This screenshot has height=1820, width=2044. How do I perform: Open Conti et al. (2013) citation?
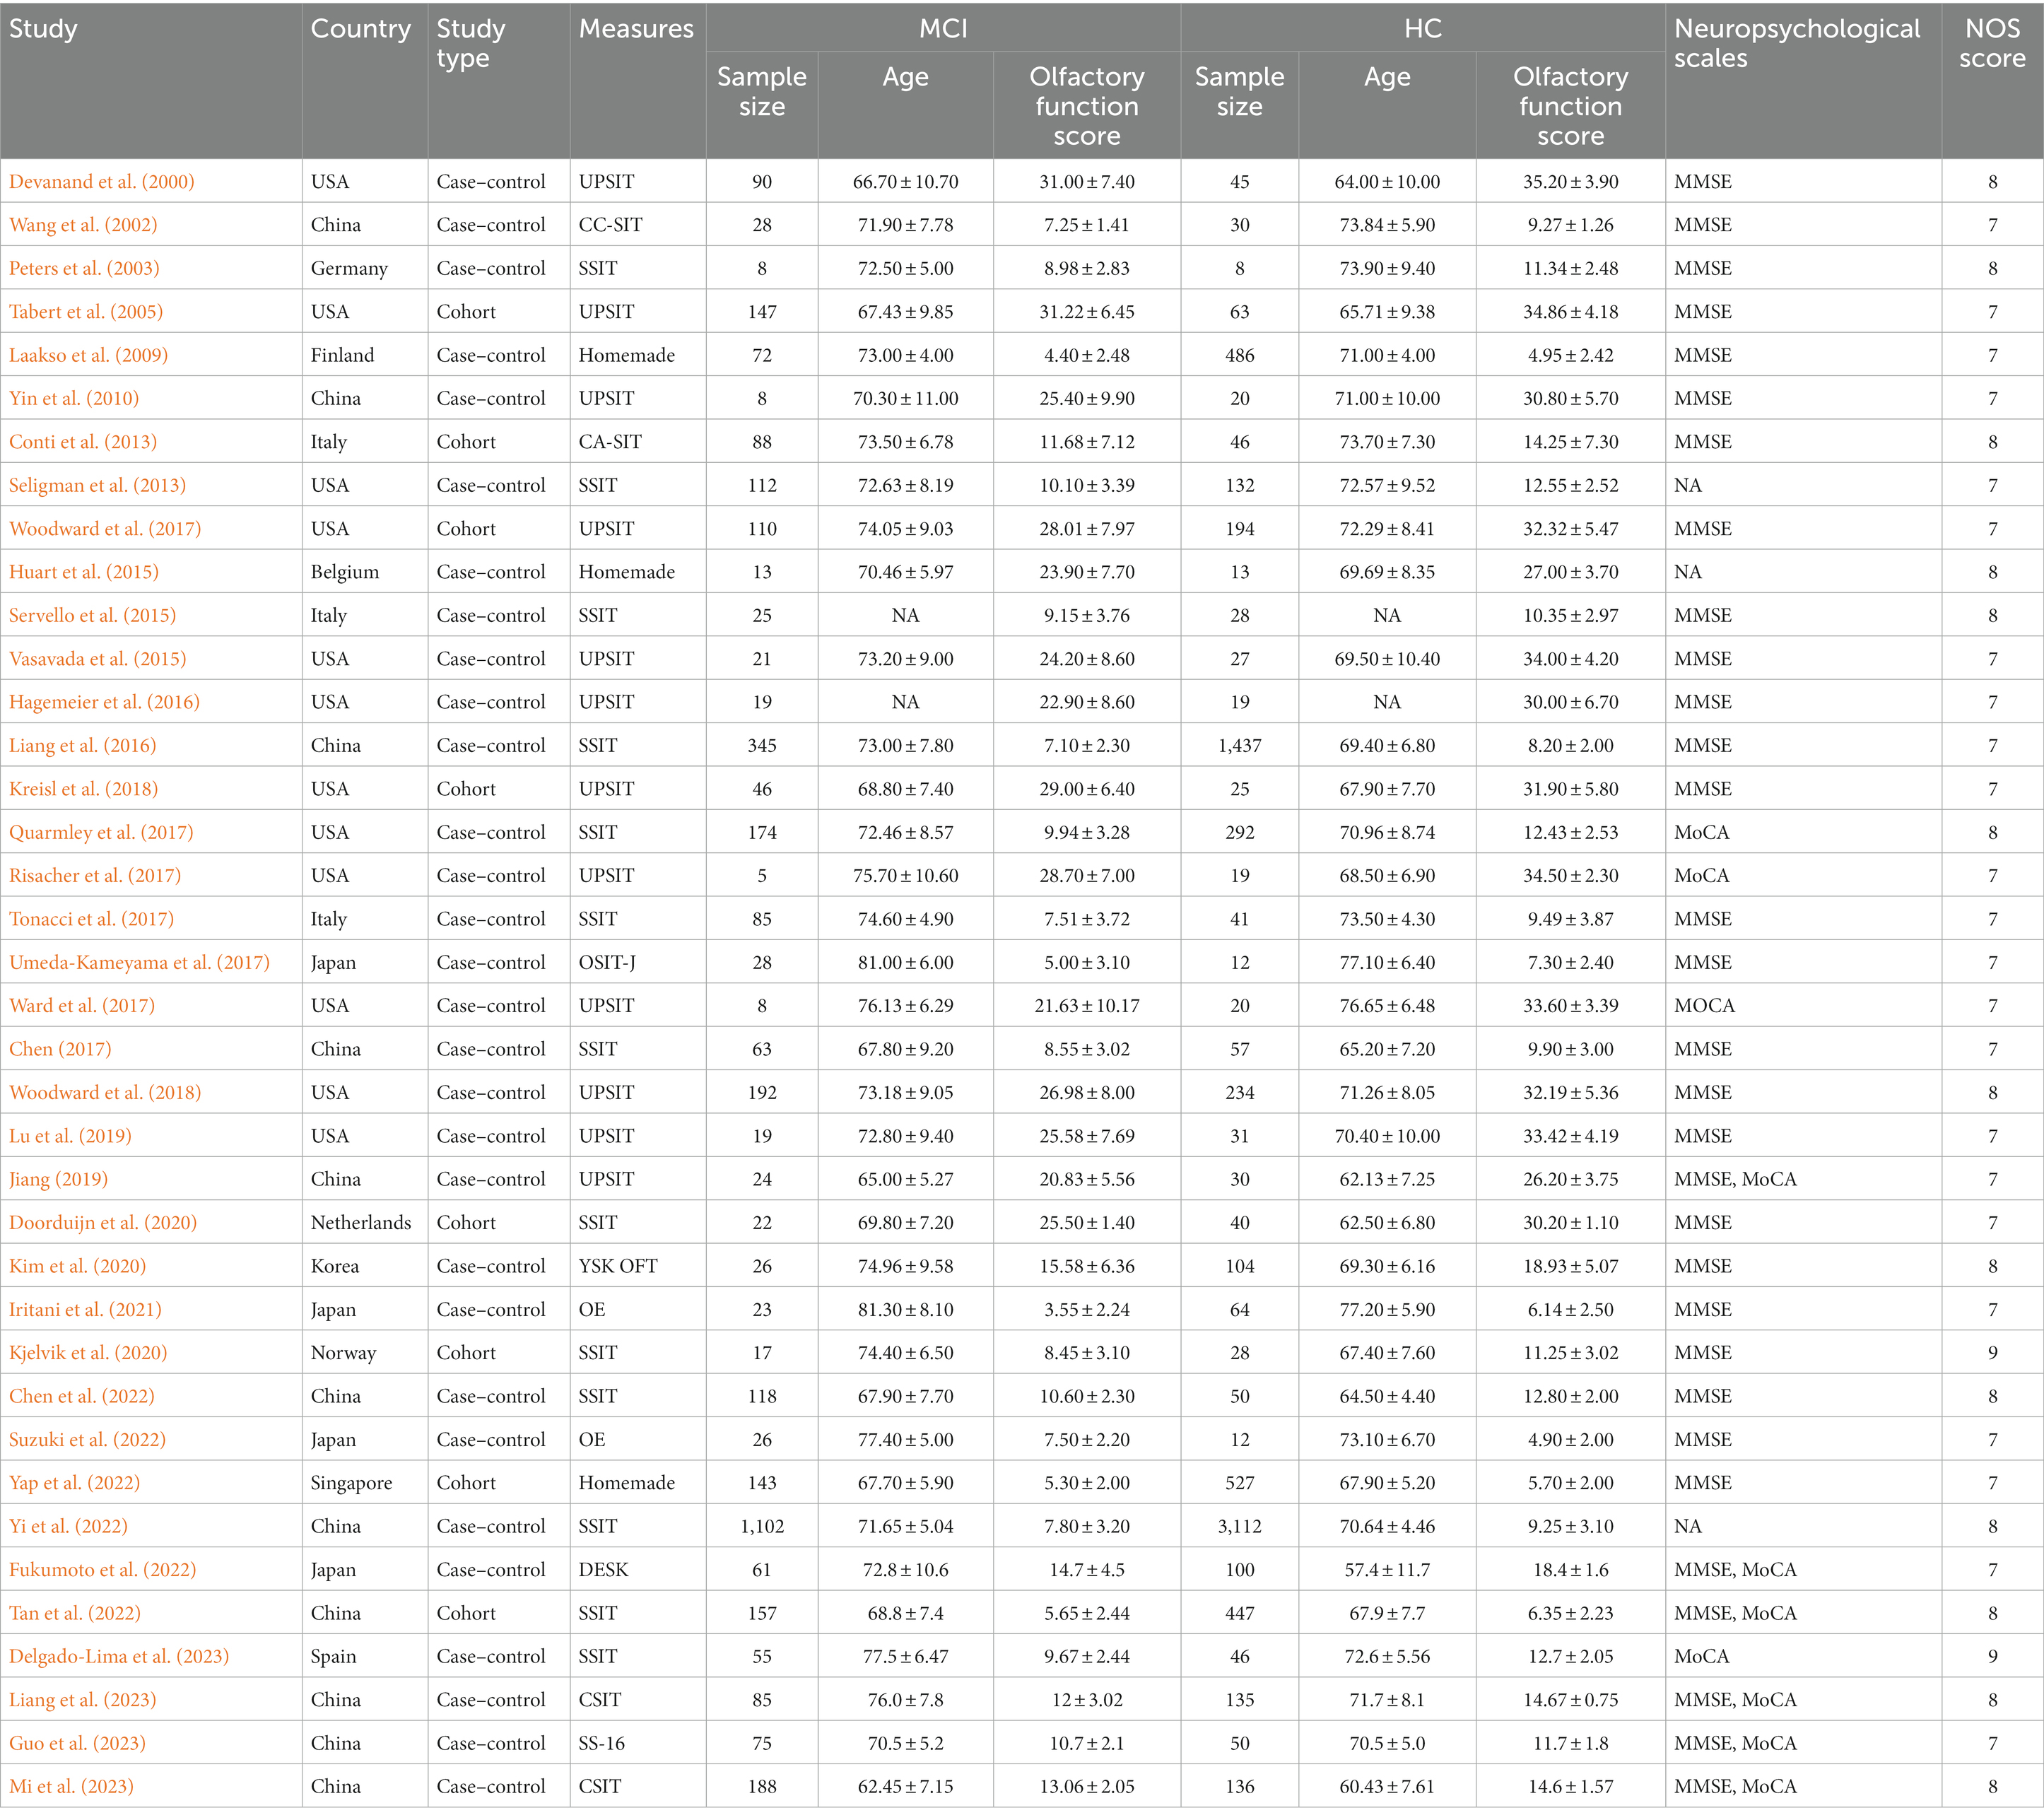83,442
